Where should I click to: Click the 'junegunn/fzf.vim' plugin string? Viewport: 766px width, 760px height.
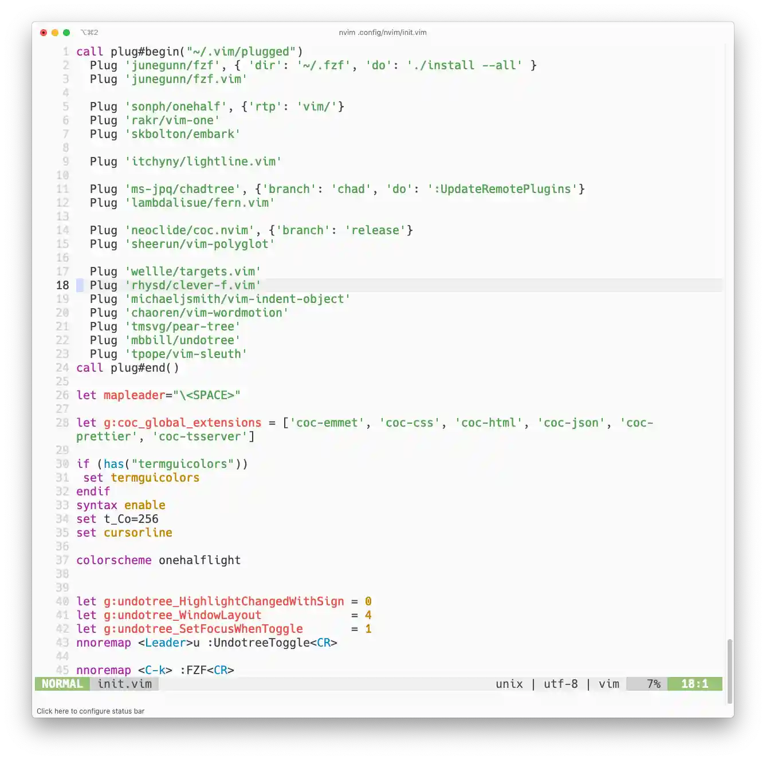(x=186, y=79)
